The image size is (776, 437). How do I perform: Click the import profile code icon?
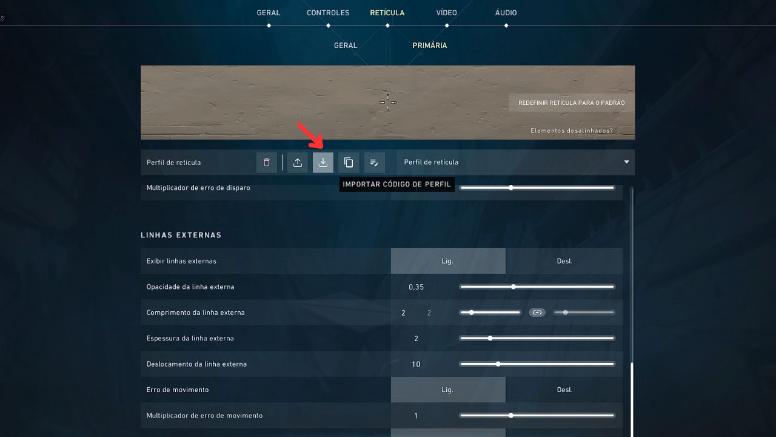pos(323,162)
